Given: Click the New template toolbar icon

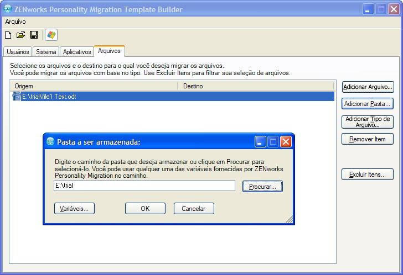Looking at the screenshot, I should point(8,35).
